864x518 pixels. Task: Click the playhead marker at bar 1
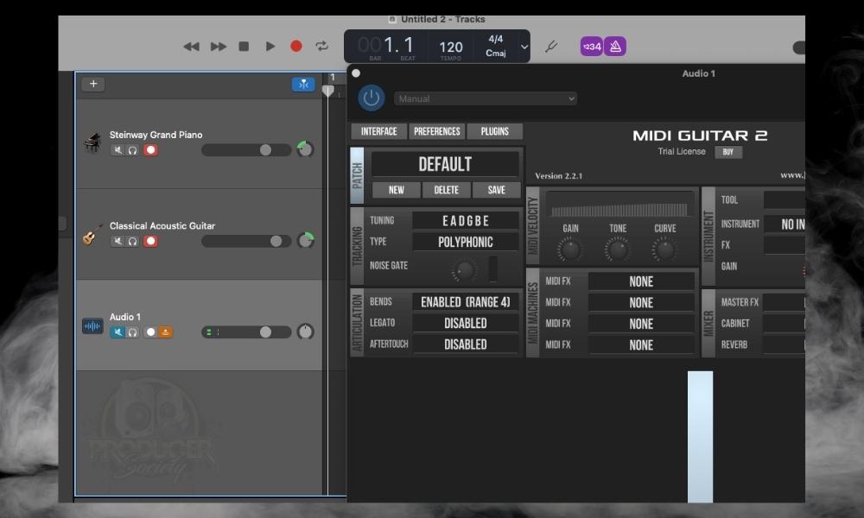coord(327,91)
